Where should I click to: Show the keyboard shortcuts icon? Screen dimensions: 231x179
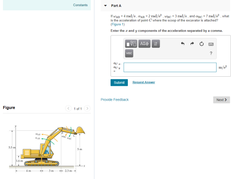point(211,44)
